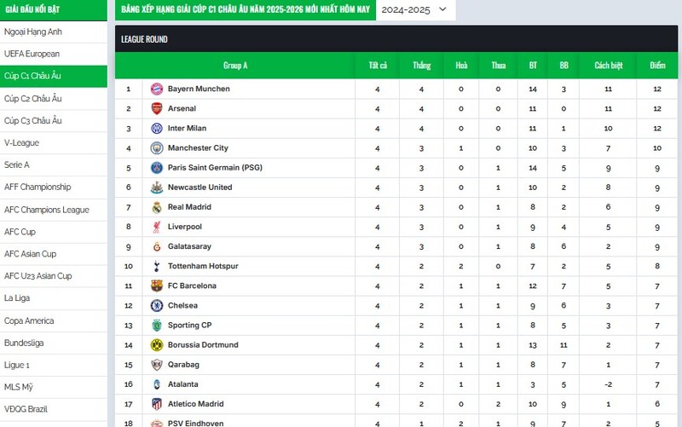Image resolution: width=682 pixels, height=427 pixels.
Task: Select Cúp C1 Châu Âu in sidebar
Action: point(54,76)
